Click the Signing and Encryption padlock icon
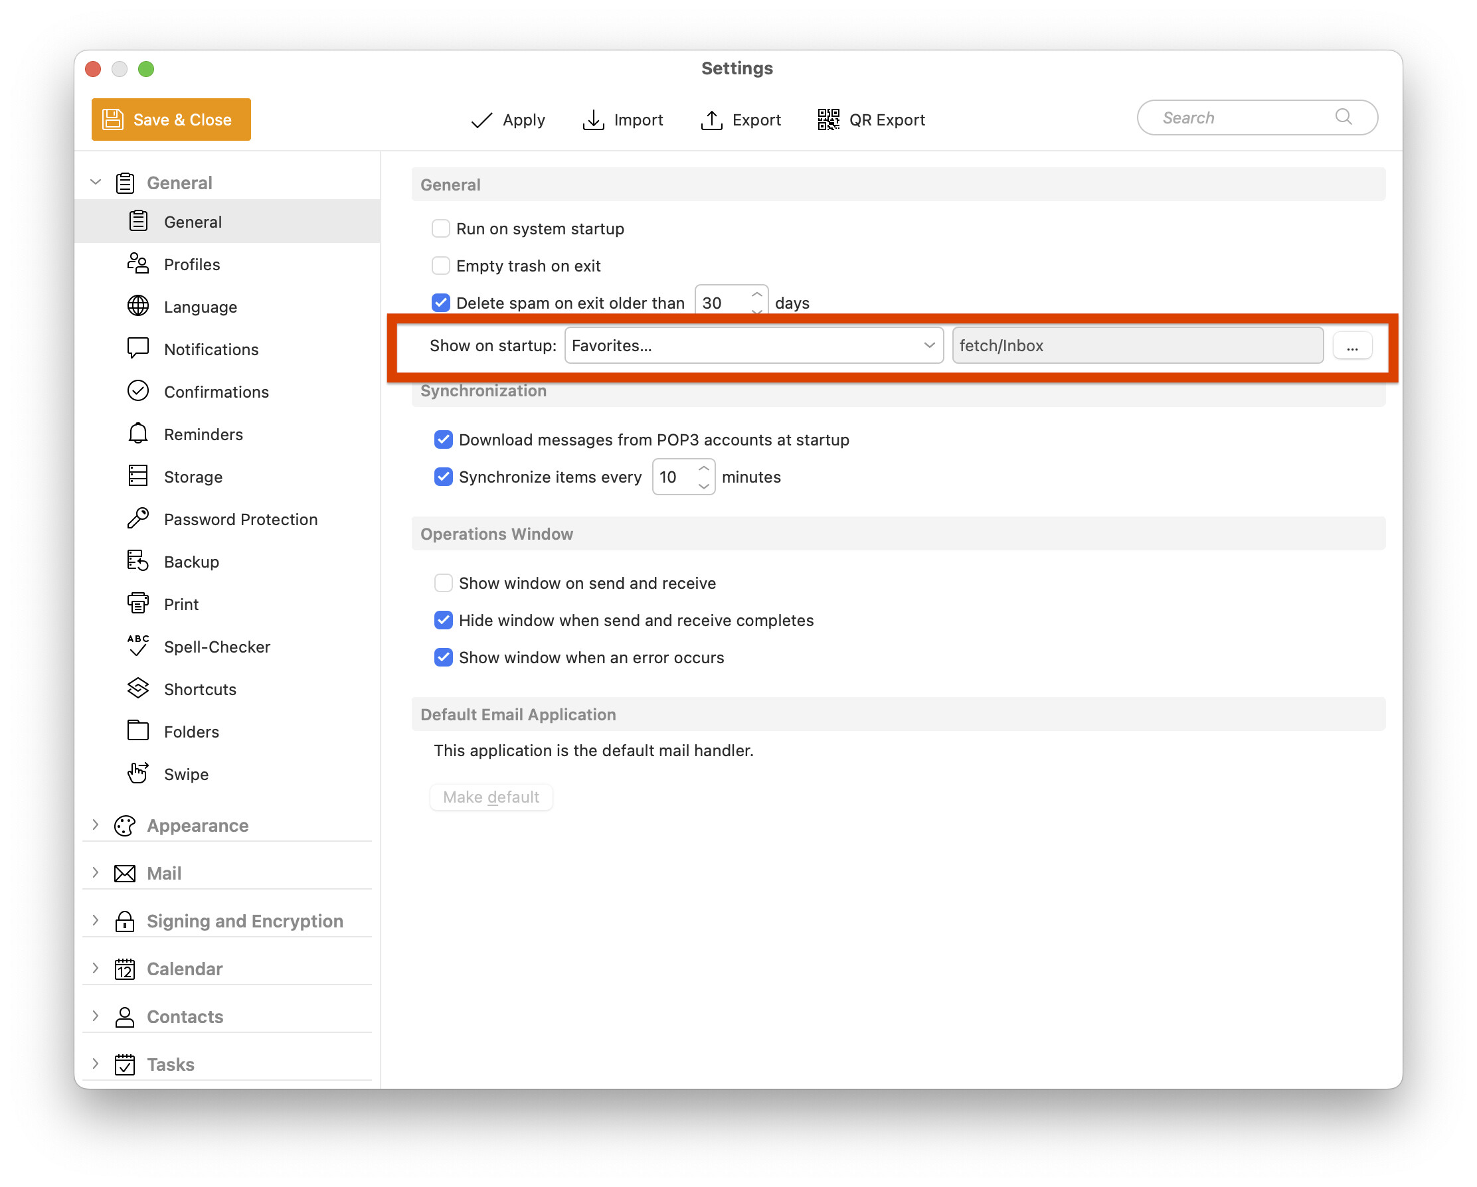 [x=125, y=921]
